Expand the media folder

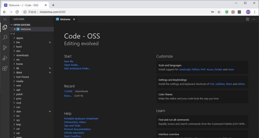14,81
